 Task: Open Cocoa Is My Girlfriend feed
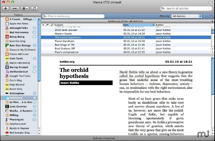[19, 50]
